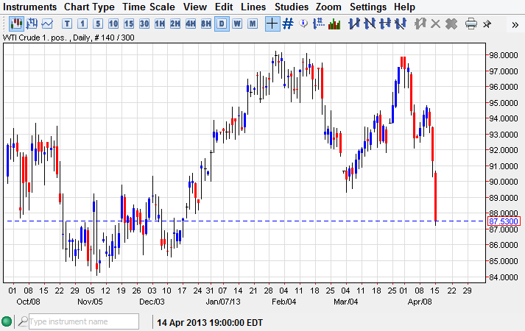Open the Settings menu
This screenshot has height=331, width=525.
367,7
